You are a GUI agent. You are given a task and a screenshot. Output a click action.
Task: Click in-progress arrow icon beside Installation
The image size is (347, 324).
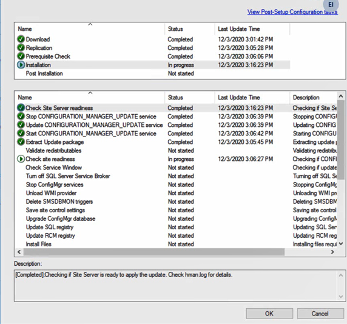coord(21,65)
